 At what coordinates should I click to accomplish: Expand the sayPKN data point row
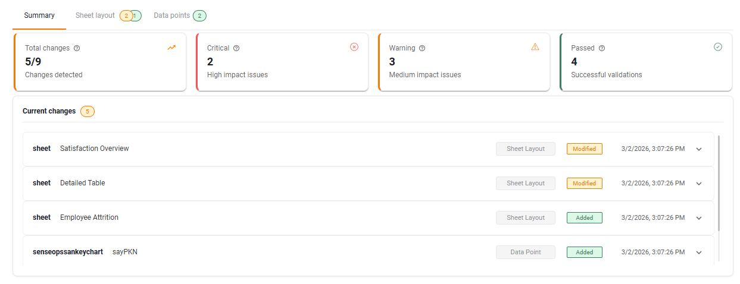699,253
